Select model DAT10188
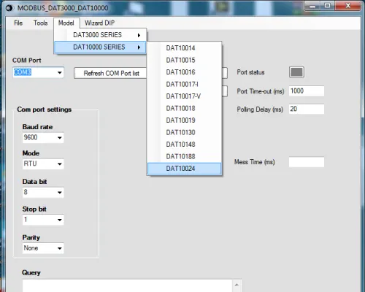This screenshot has width=365, height=292. click(184, 156)
